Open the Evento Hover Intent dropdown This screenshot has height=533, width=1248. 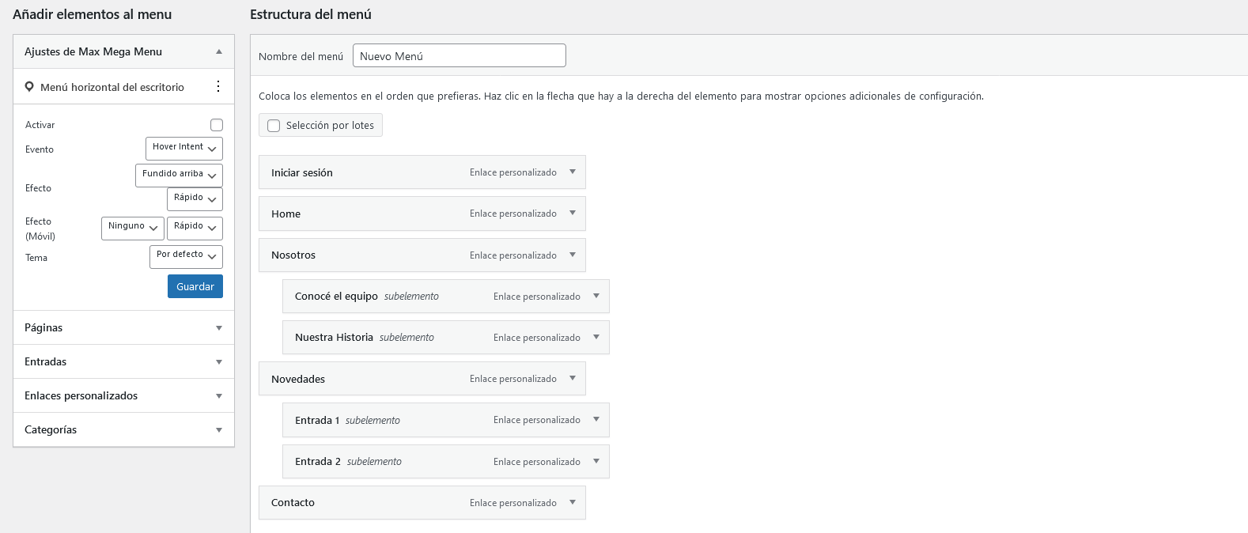(183, 148)
